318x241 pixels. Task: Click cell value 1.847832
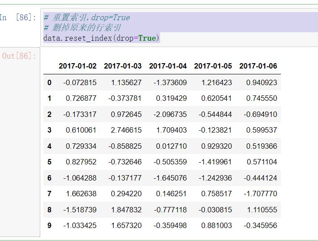126,210
